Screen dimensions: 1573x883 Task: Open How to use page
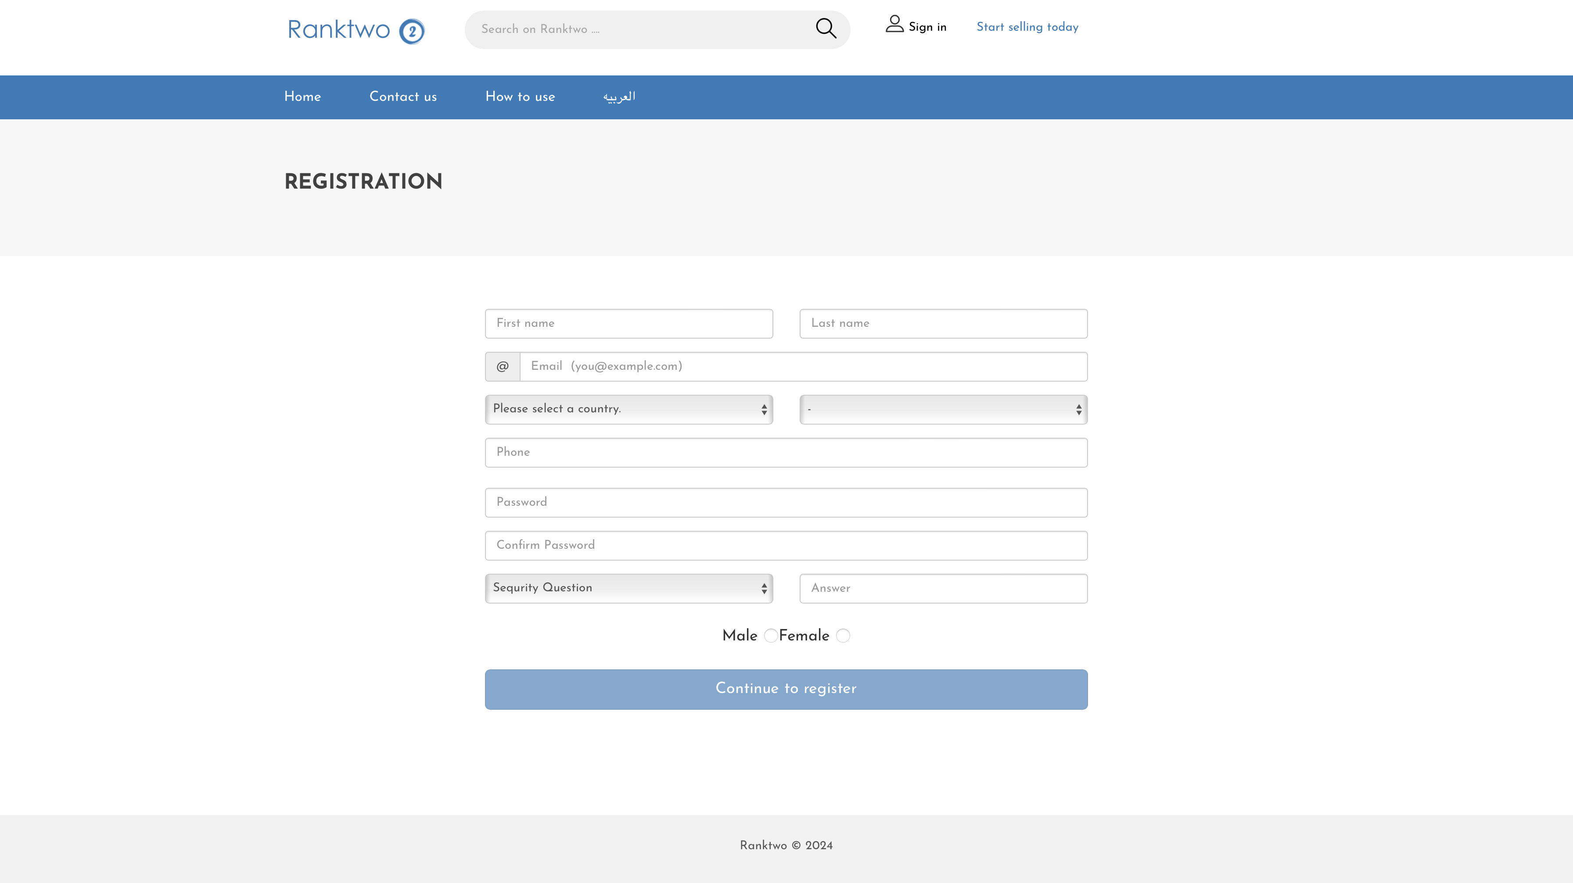pos(520,97)
